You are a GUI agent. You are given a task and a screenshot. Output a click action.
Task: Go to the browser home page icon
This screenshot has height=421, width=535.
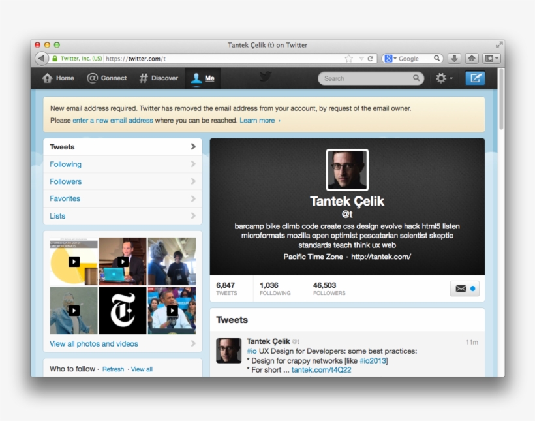point(472,59)
